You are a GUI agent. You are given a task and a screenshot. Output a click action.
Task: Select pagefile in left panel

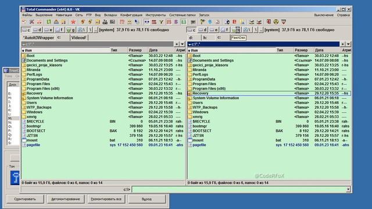click(x=103, y=145)
